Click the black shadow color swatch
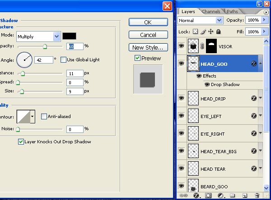The height and width of the screenshot is (200, 271). [69, 36]
